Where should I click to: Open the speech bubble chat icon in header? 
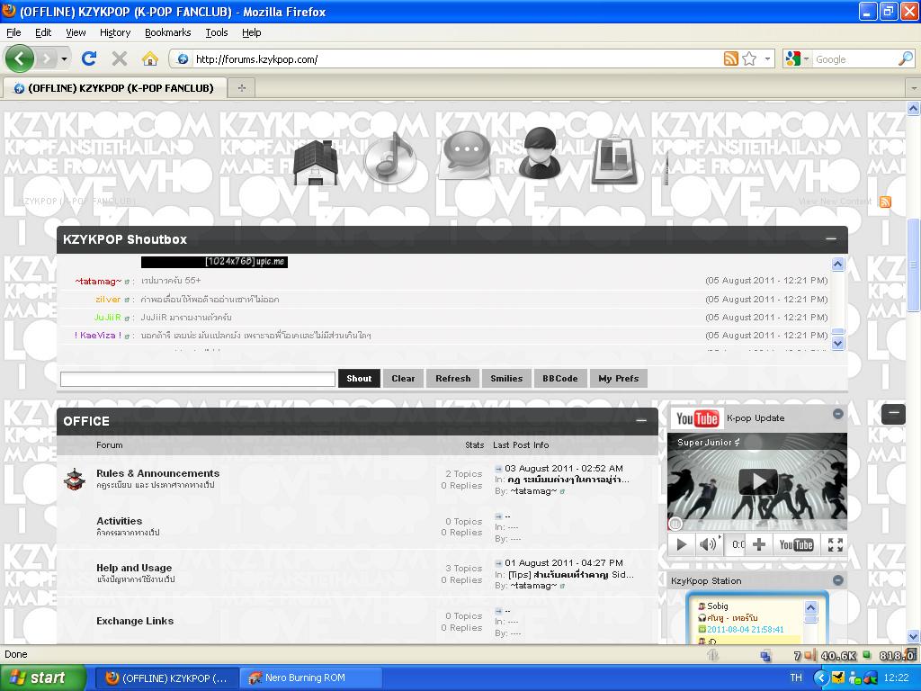[x=465, y=155]
